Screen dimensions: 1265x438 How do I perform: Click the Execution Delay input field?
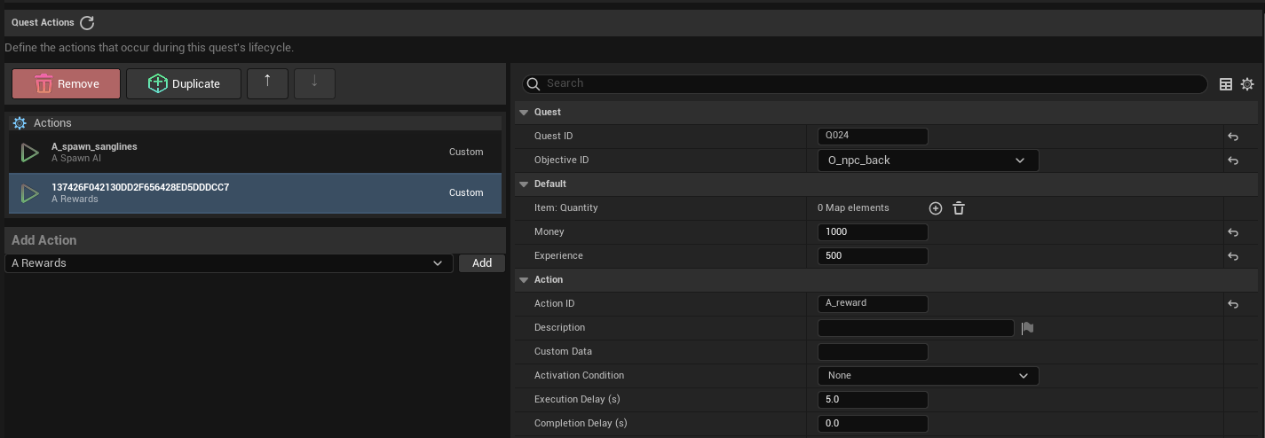click(x=873, y=400)
